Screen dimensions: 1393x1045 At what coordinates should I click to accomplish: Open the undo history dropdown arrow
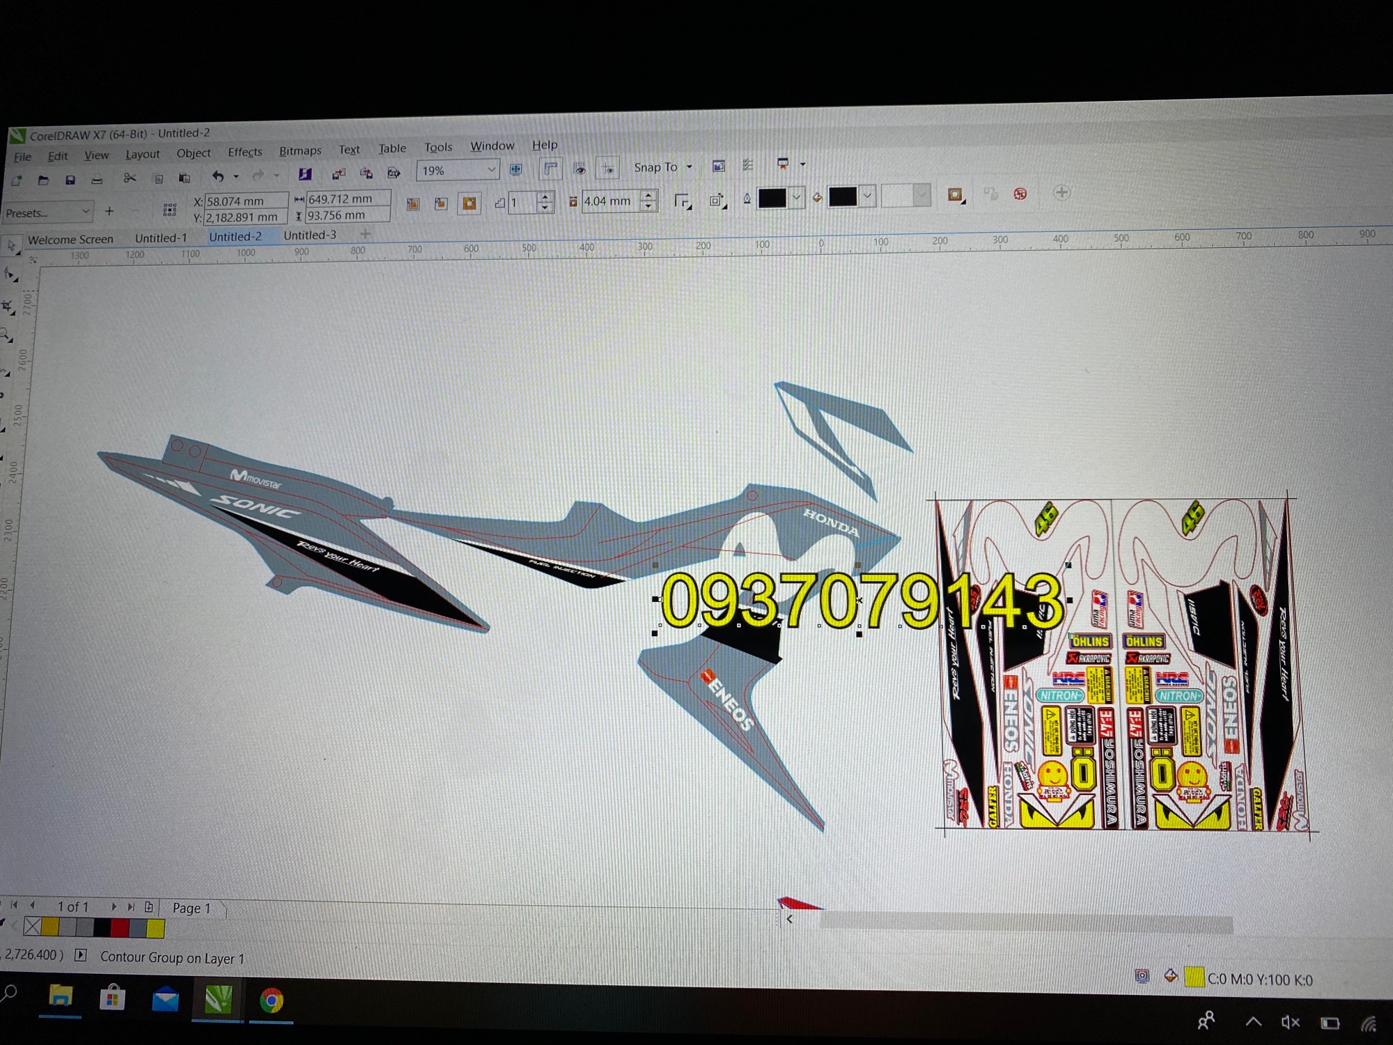[x=236, y=176]
